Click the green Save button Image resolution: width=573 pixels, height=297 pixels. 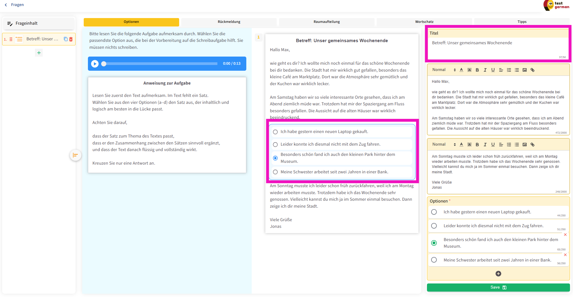[498, 287]
